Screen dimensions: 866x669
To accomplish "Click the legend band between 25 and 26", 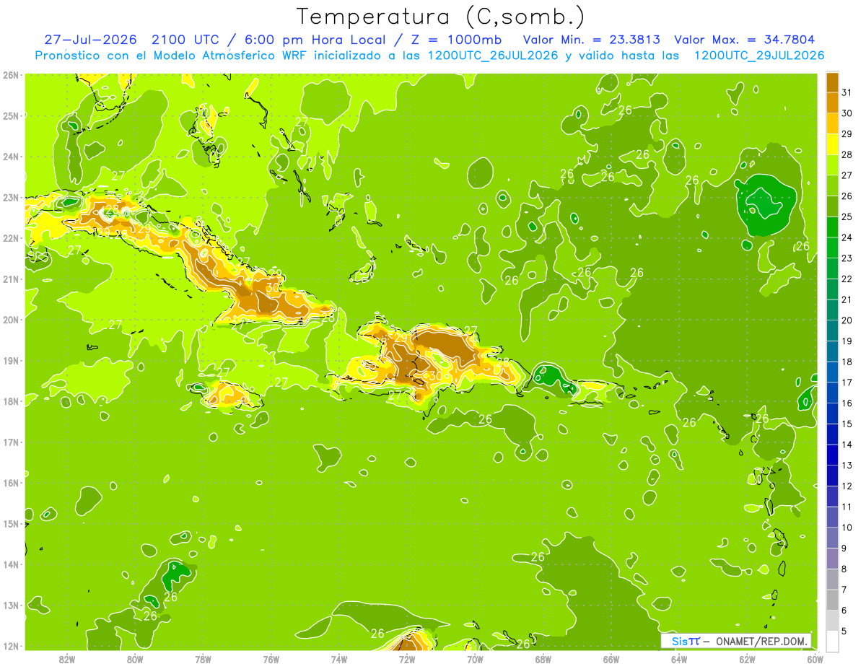I will 832,206.
